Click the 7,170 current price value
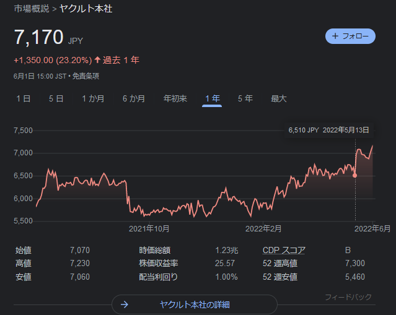396x315 pixels. pos(38,37)
